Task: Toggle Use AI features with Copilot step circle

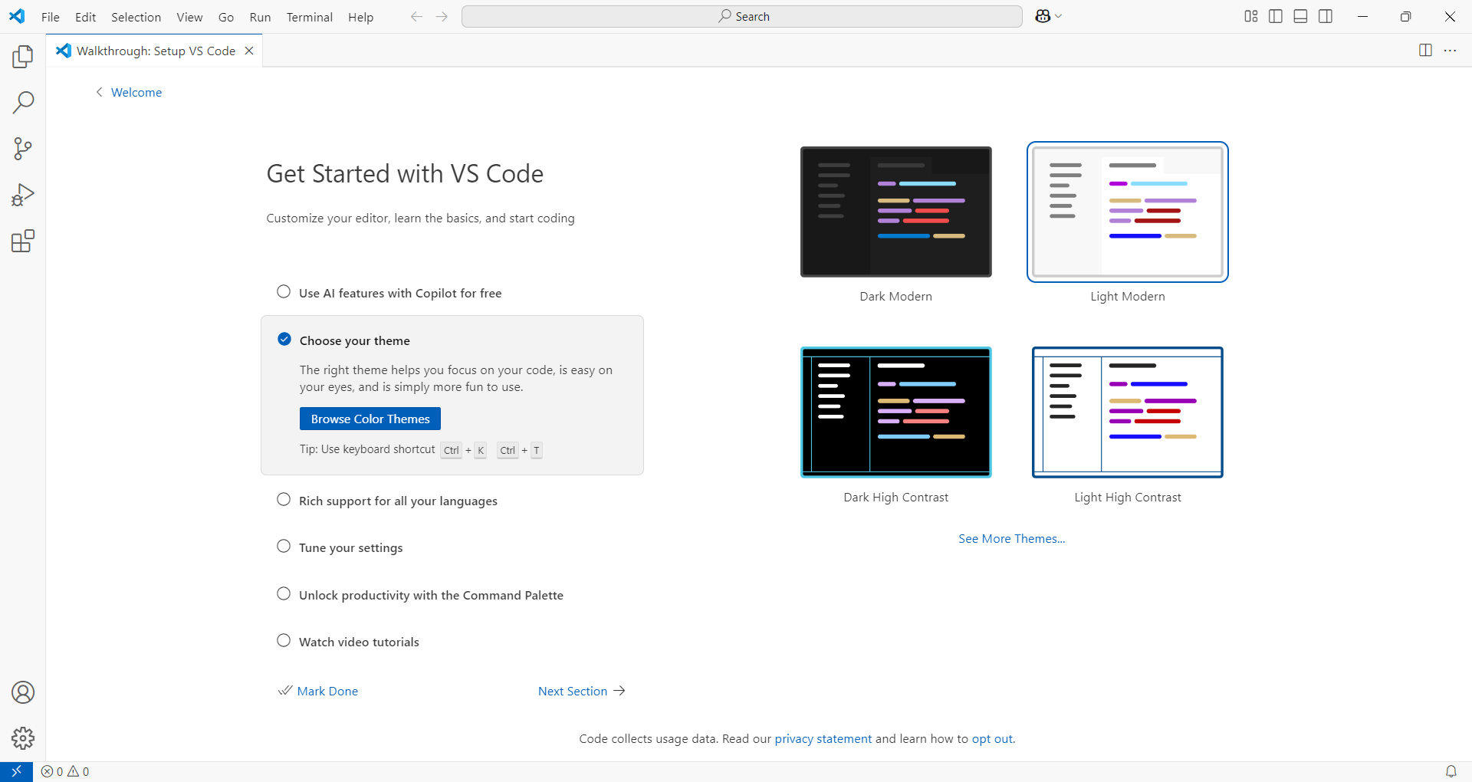Action: (284, 292)
